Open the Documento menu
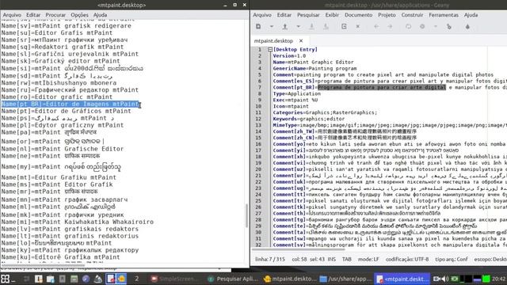Screen dimensions: 507x285 coord(358,15)
